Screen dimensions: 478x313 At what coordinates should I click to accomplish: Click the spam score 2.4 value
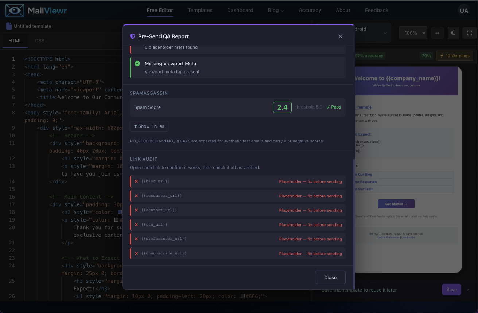point(282,107)
